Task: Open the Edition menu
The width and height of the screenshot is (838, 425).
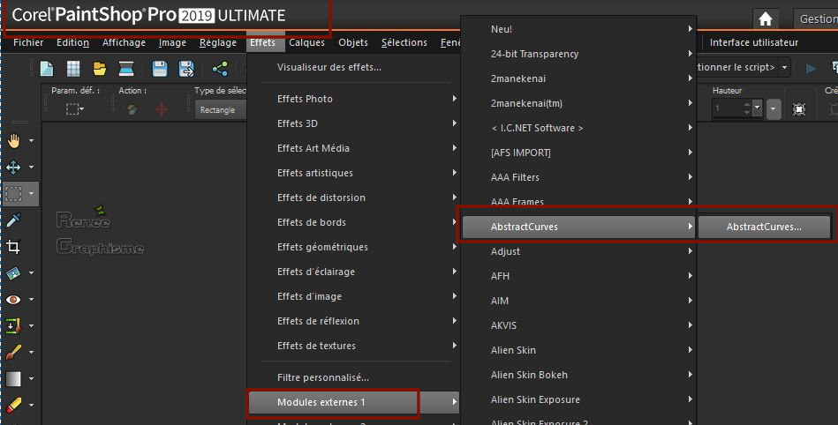Action: click(x=72, y=42)
